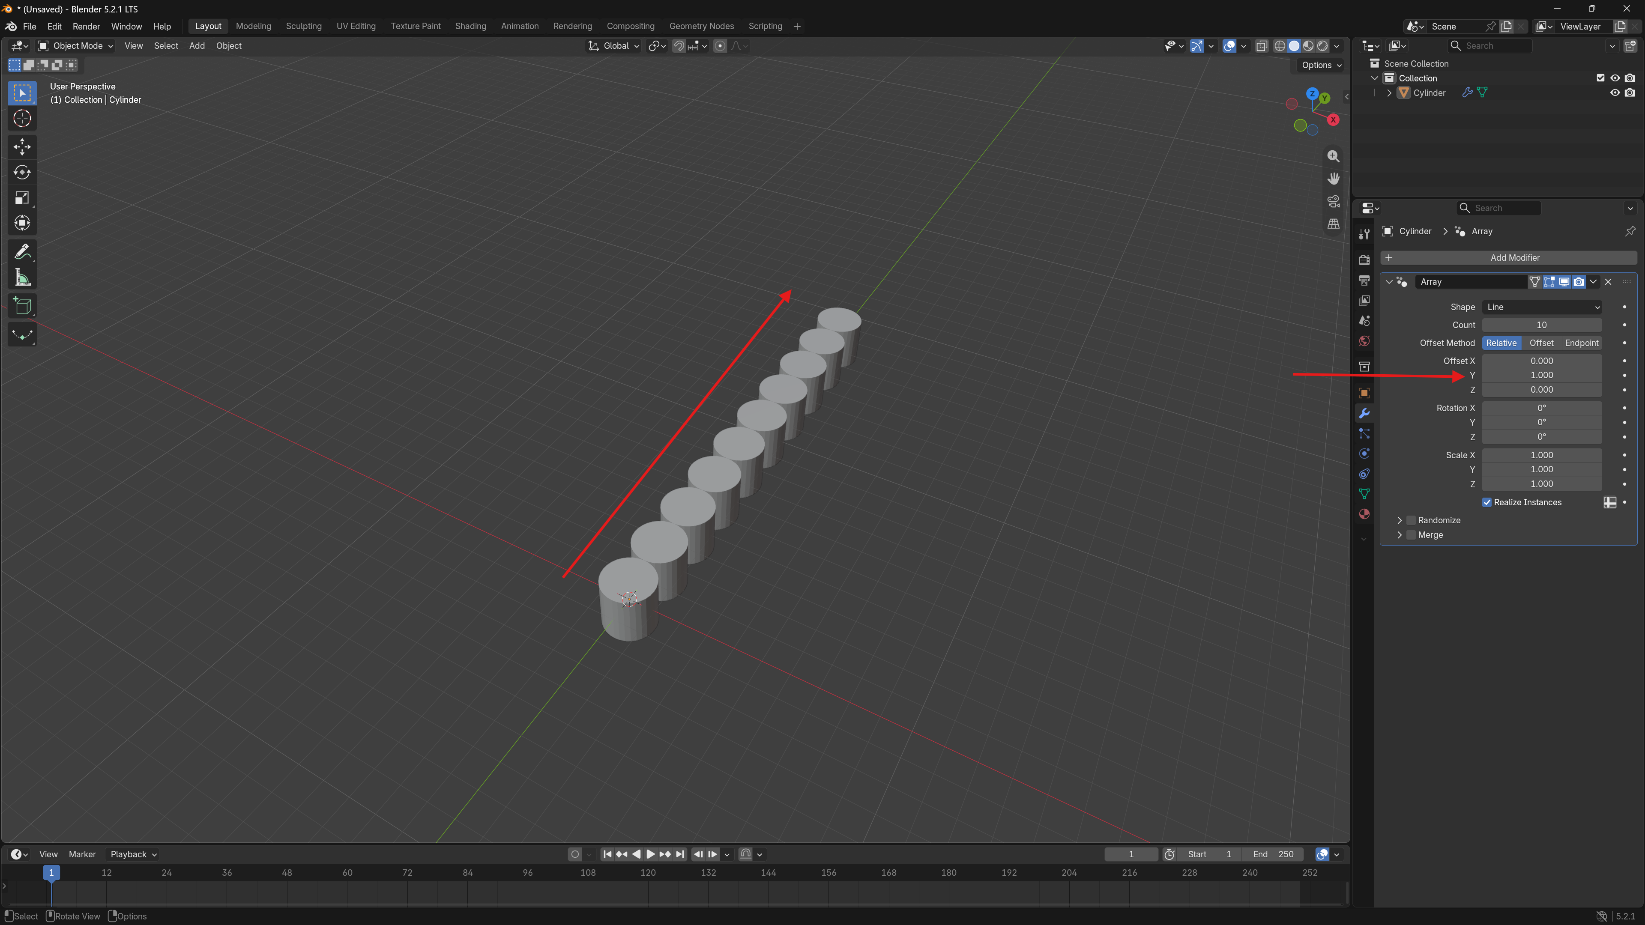Click the viewport zoom magnifier icon
Screen dimensions: 1645x925
pyautogui.click(x=1334, y=156)
